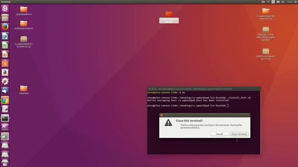The image size is (298, 167).
Task: Open the sound volume indicator
Action: (283, 2)
